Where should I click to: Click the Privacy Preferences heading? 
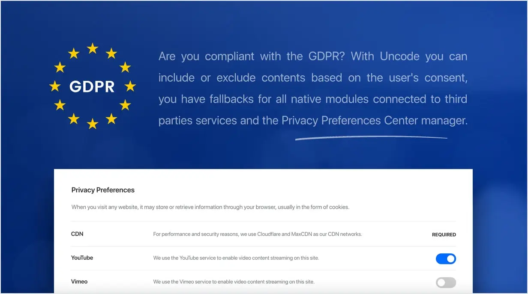pos(103,190)
